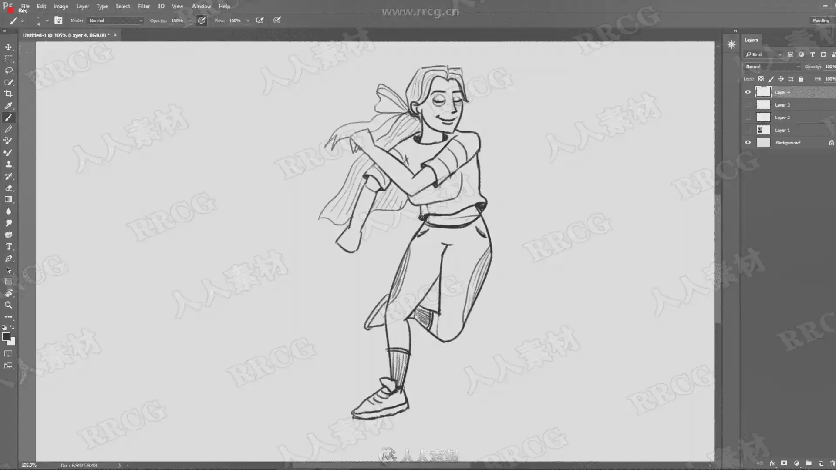Image resolution: width=836 pixels, height=470 pixels.
Task: Select the Crop tool
Action: [8, 94]
